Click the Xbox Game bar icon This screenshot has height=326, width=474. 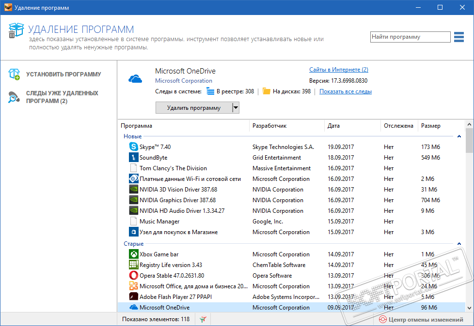click(134, 254)
